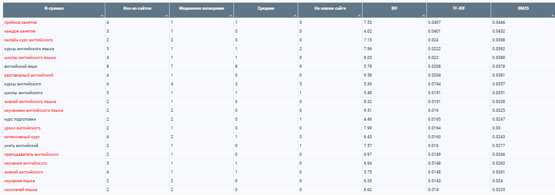The image size is (555, 195).
Task: Select the IDF column header label
Action: pos(395,8)
